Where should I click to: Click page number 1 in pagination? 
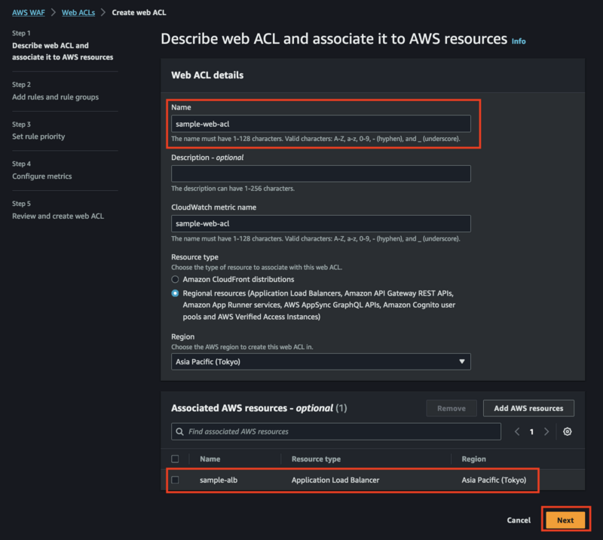[x=531, y=432]
